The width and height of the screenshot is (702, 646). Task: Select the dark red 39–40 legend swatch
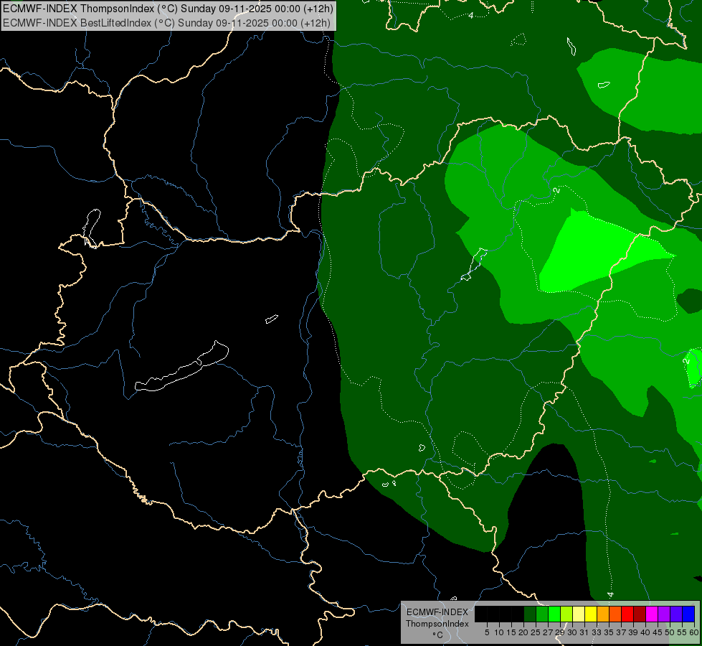(x=640, y=614)
